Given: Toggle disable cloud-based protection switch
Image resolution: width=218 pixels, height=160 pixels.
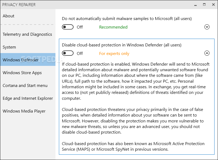Looking at the screenshot, I should click(68, 53).
